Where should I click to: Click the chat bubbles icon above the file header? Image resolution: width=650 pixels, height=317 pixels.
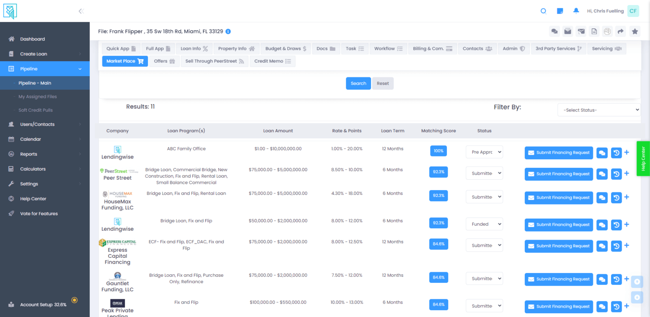(x=554, y=31)
